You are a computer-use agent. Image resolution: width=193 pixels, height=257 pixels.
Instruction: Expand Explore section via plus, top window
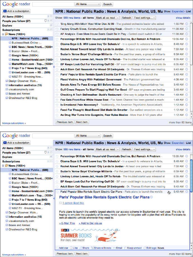point(51,25)
